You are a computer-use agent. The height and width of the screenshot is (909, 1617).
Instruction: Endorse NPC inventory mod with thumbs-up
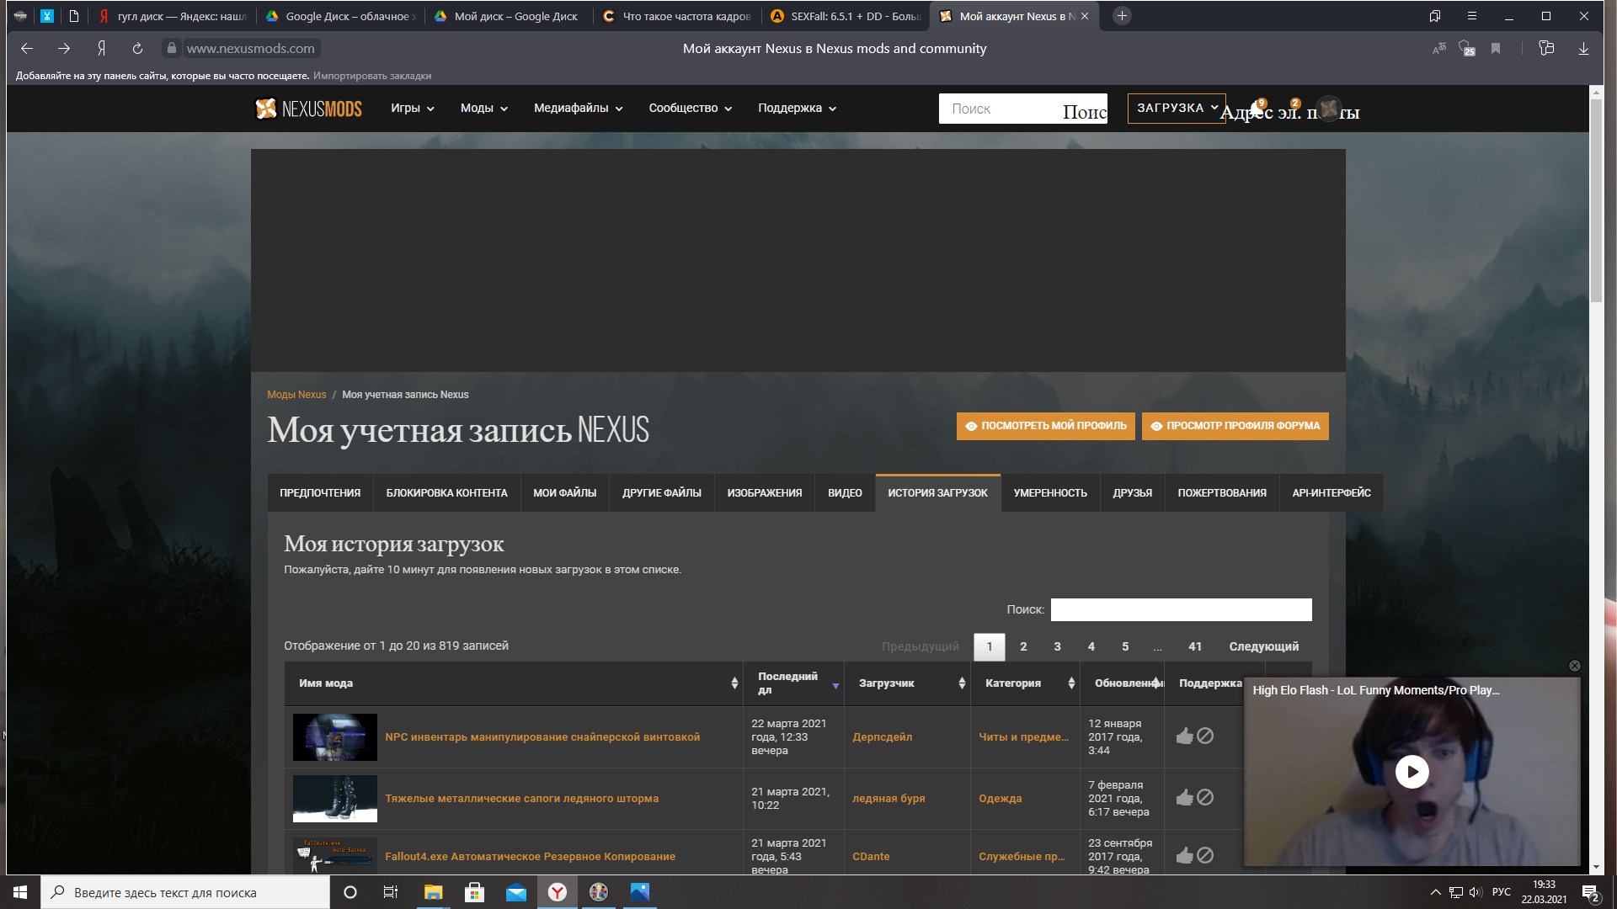[x=1184, y=736]
